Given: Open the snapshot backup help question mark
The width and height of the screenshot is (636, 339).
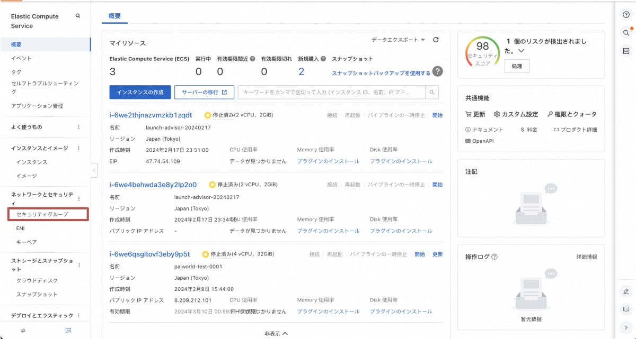Looking at the screenshot, I should coord(438,71).
